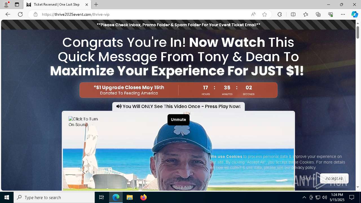The image size is (361, 203).
Task: View site information lock icon
Action: point(35,14)
